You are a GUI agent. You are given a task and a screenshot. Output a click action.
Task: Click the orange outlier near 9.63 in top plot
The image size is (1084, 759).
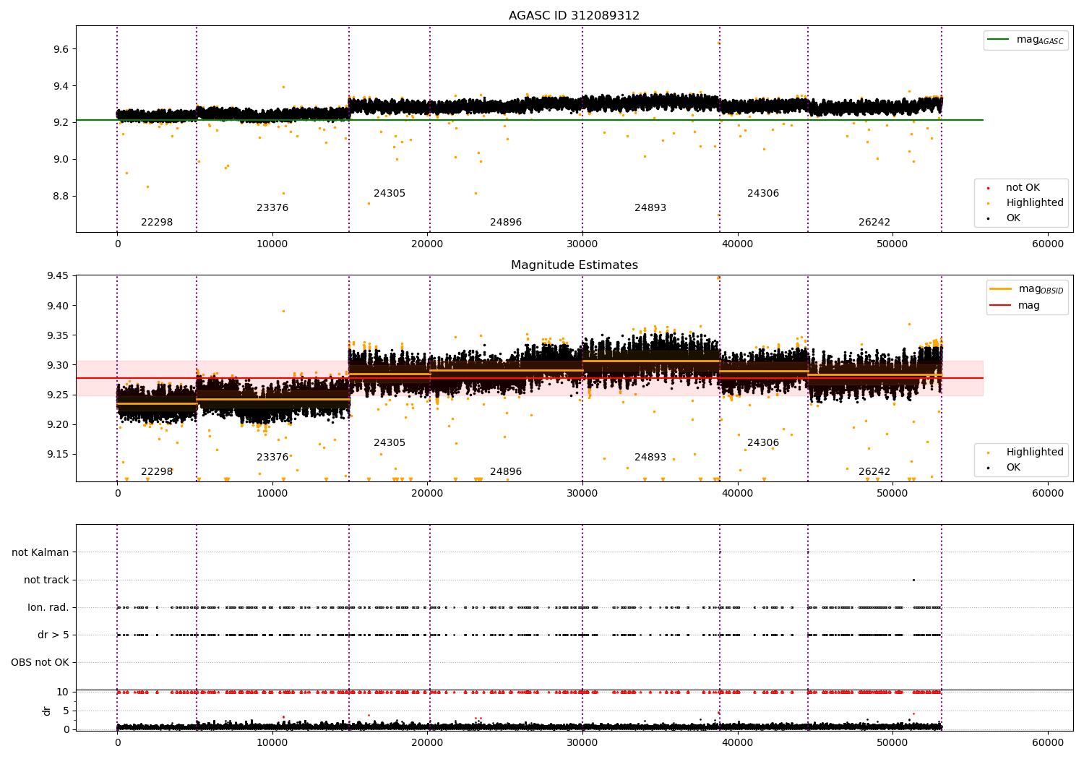(x=718, y=43)
